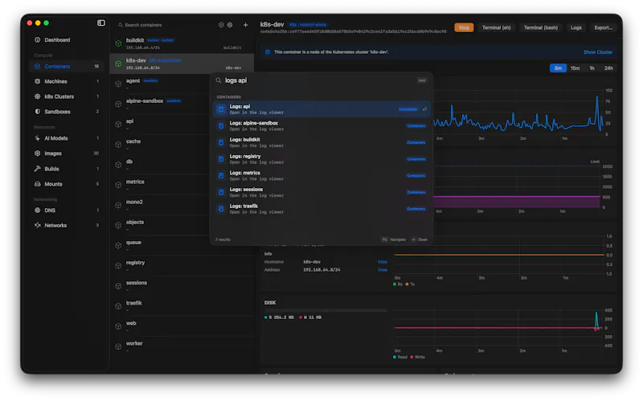Image resolution: width=643 pixels, height=401 pixels.
Task: Open the Dashboard icon in sidebar
Action: pos(37,39)
